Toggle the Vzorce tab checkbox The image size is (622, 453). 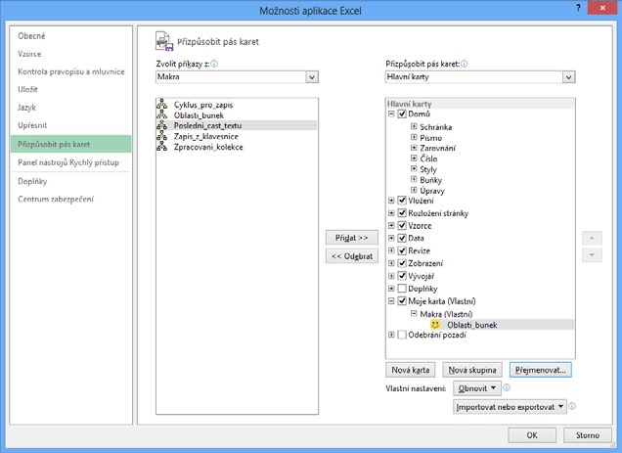[x=402, y=225]
